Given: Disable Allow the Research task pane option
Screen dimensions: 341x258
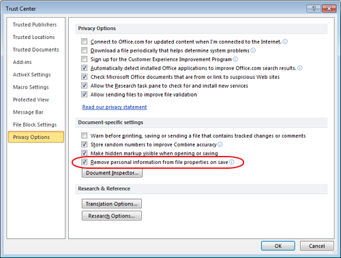Looking at the screenshot, I should coord(85,86).
